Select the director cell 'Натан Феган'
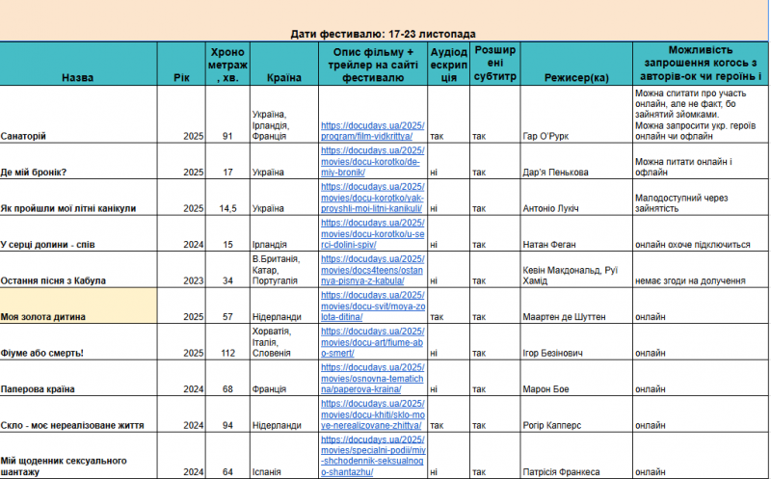The height and width of the screenshot is (479, 771). 576,233
